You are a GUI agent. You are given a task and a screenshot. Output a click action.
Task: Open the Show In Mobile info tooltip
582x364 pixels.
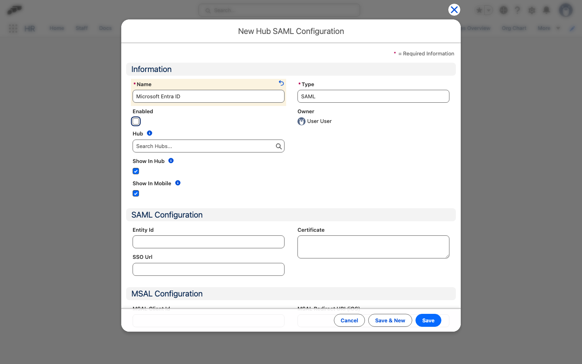178,183
